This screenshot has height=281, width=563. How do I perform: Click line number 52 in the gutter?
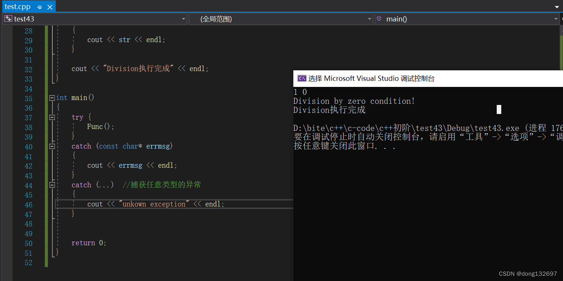tap(28, 263)
